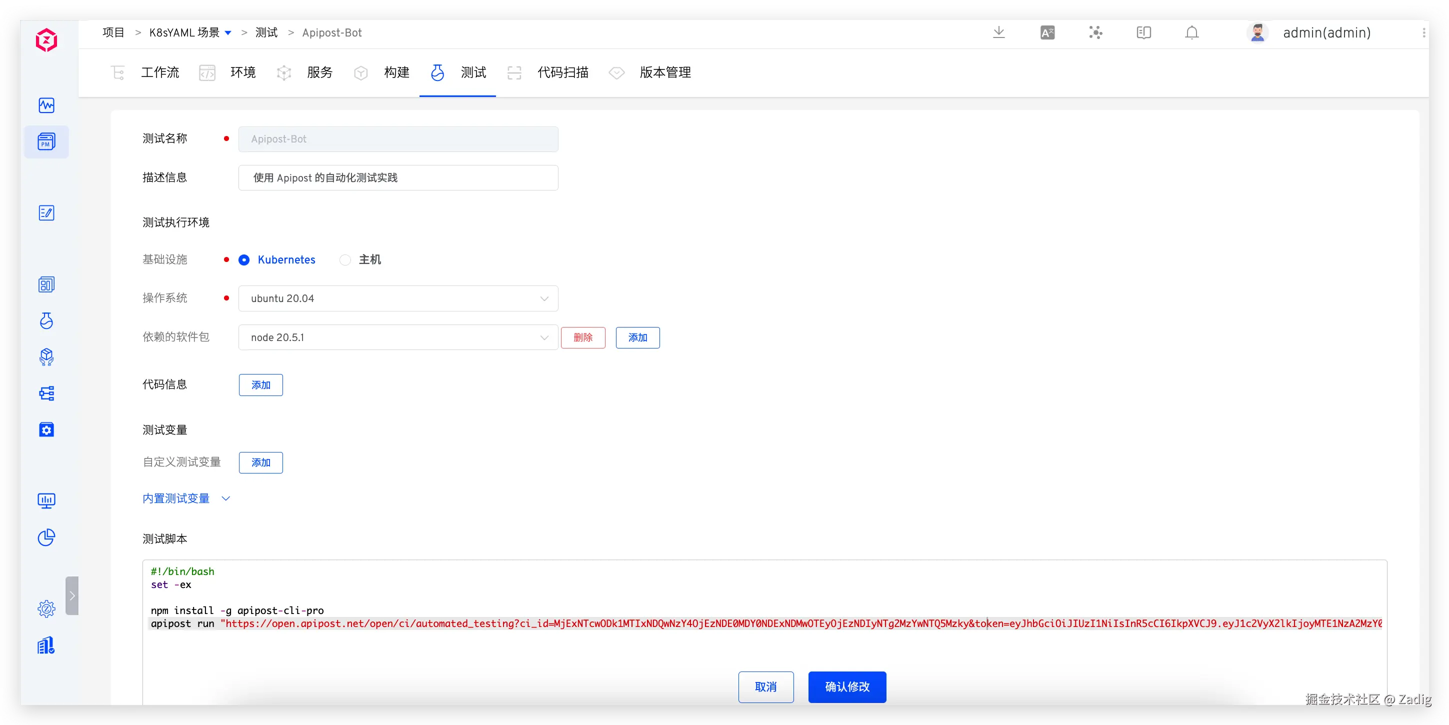Expand the sidebar with arrow handle
Viewport: 1449px width, 725px height.
[72, 595]
